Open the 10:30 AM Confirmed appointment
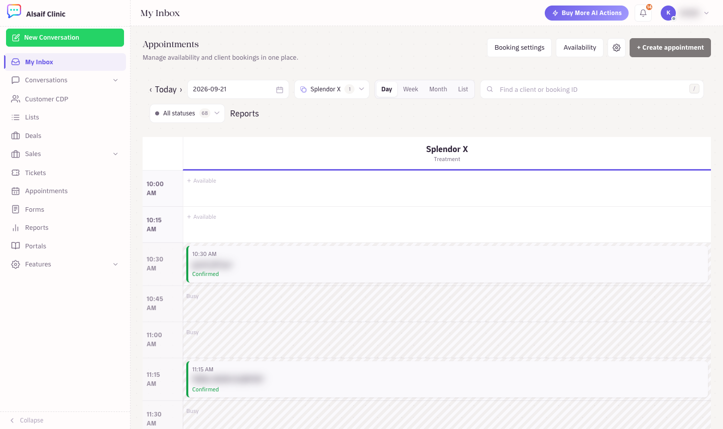This screenshot has height=429, width=723. 447,264
